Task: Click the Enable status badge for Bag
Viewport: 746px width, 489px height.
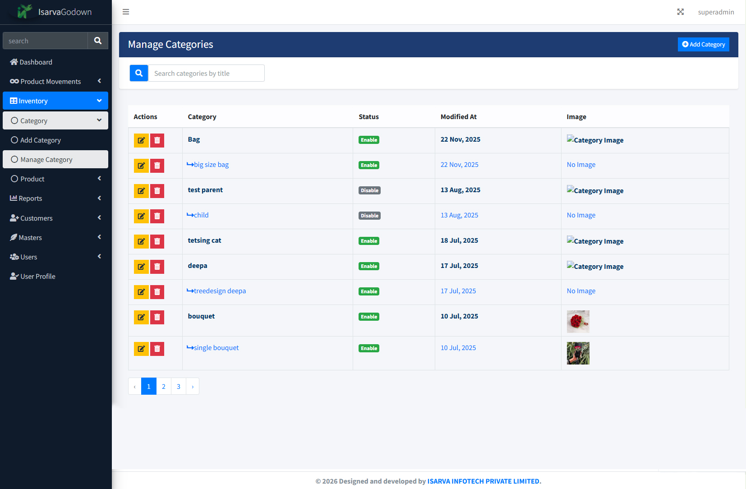Action: tap(369, 140)
